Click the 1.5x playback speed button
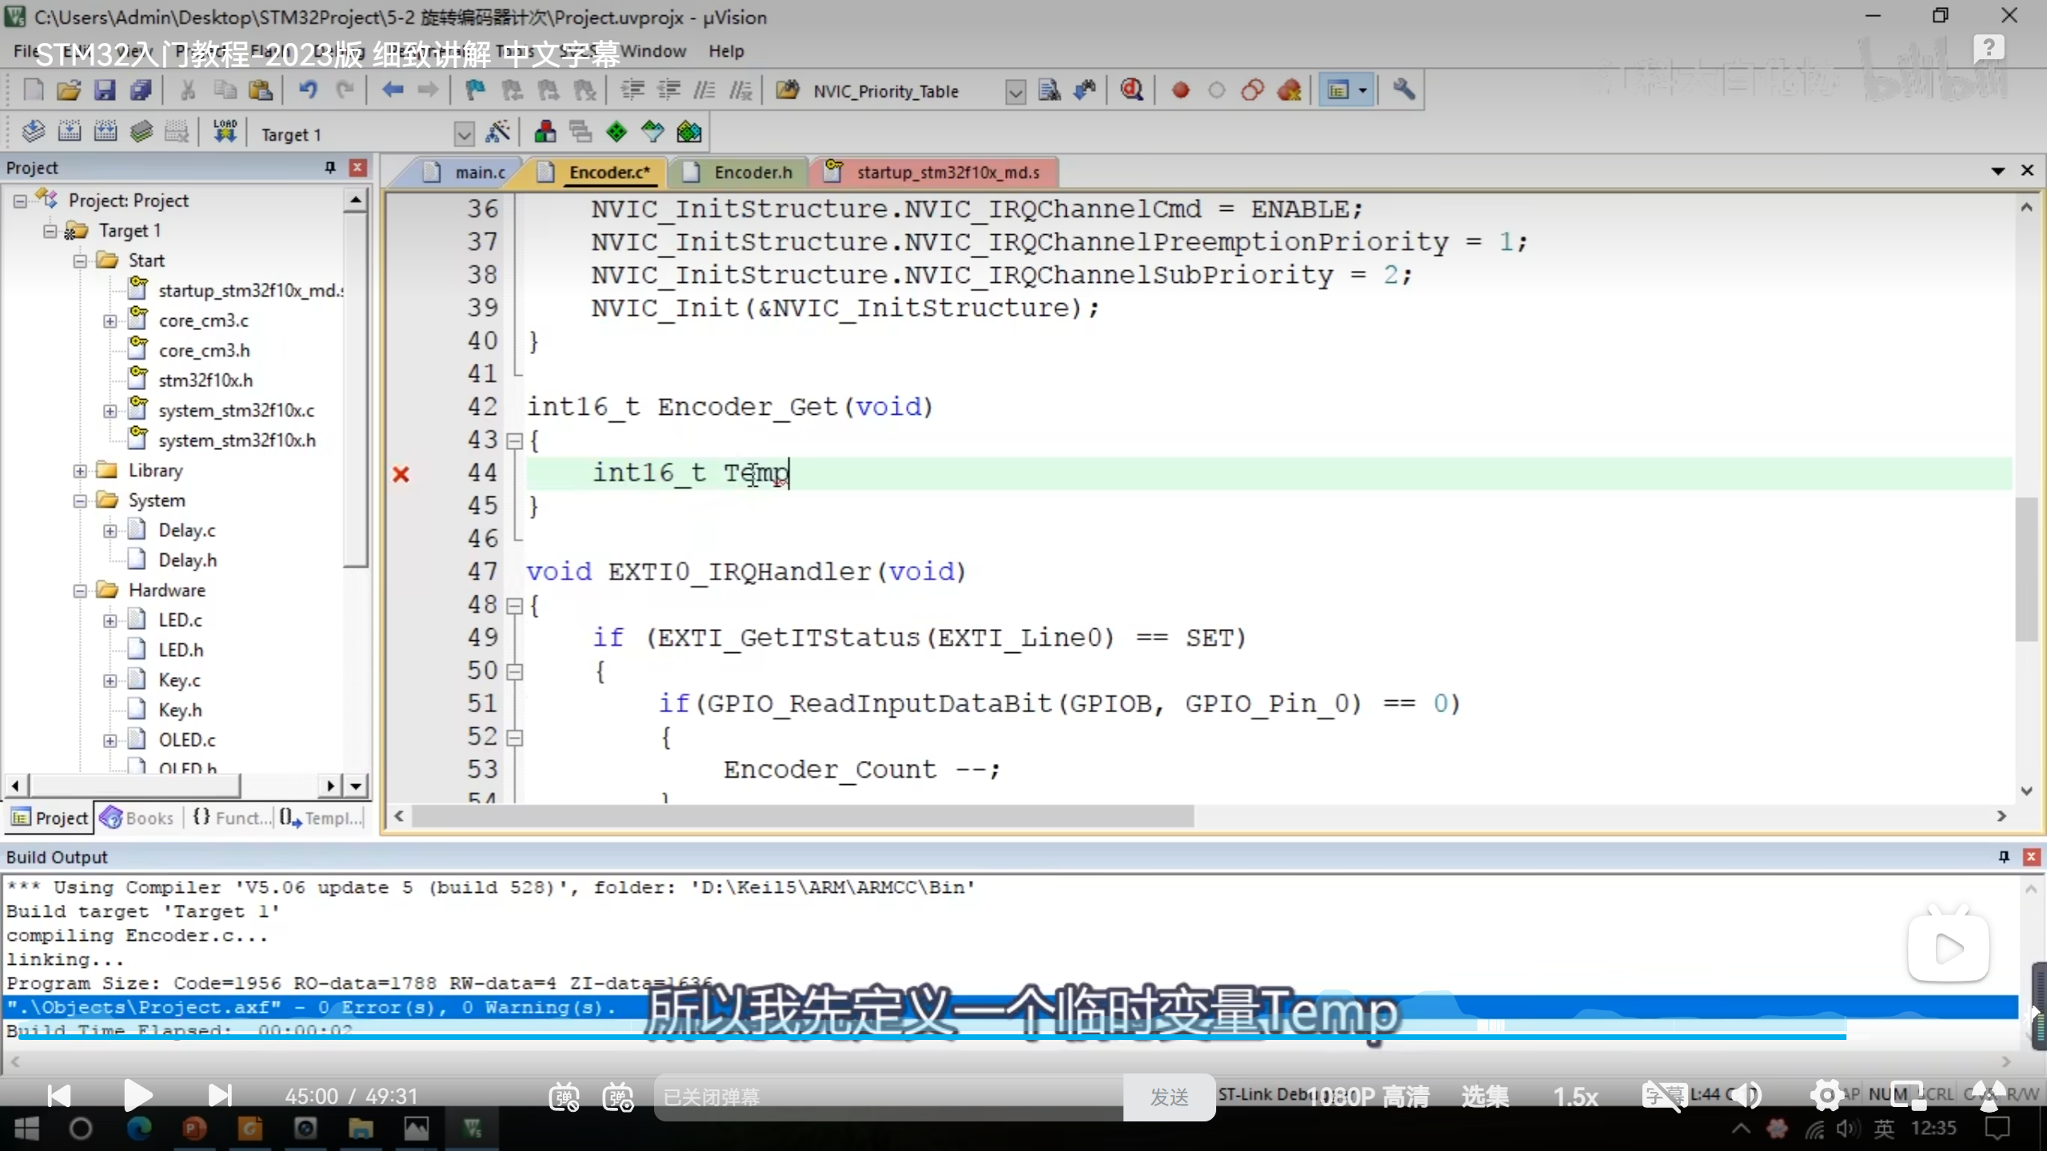 click(1574, 1097)
